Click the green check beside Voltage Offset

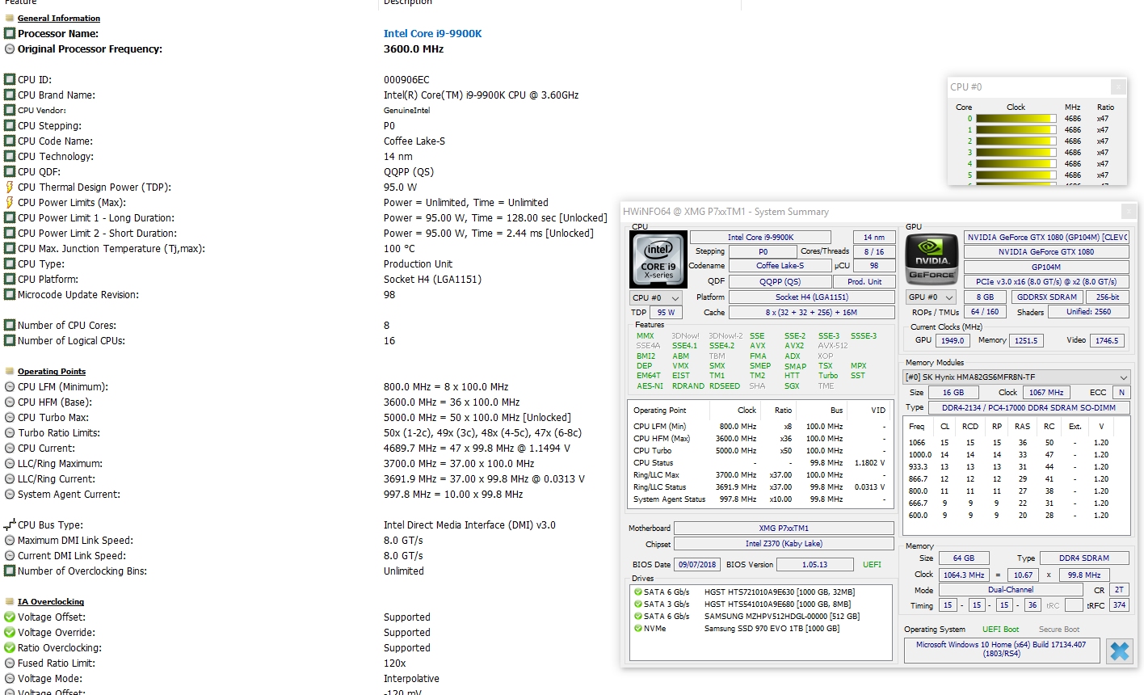pos(7,617)
